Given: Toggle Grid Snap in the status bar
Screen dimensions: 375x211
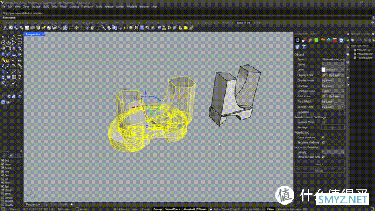Looking at the screenshot, I should (x=120, y=209).
